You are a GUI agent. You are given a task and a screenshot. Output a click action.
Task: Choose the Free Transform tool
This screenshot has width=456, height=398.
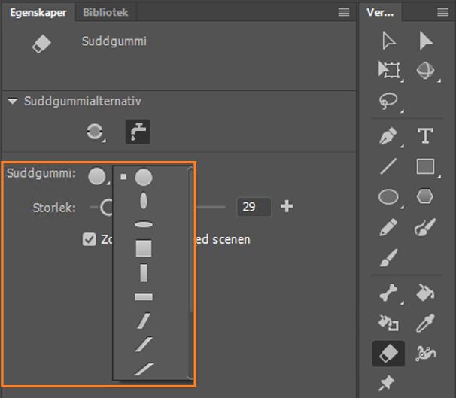point(389,70)
